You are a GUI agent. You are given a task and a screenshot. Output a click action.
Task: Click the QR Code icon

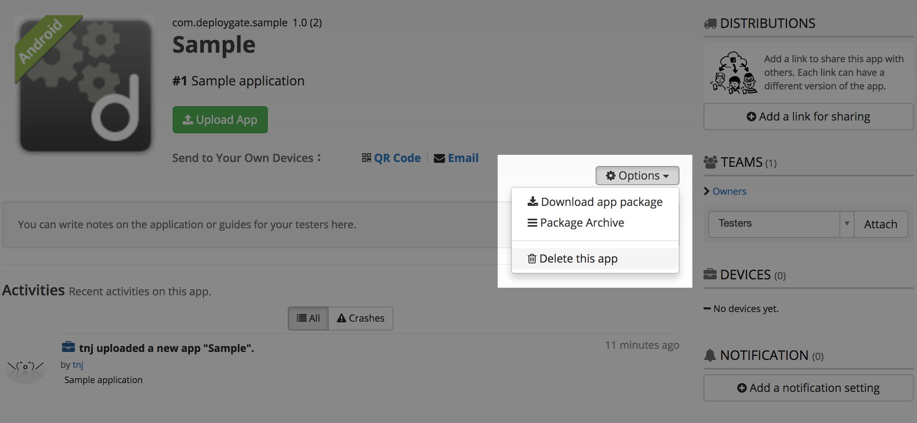(x=366, y=158)
